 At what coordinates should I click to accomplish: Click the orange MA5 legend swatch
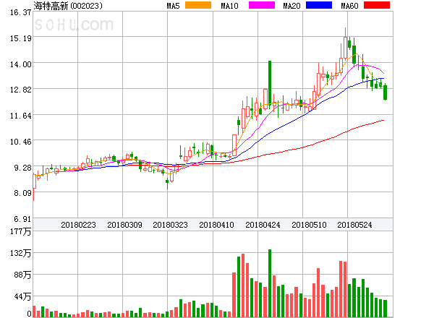tap(197, 6)
